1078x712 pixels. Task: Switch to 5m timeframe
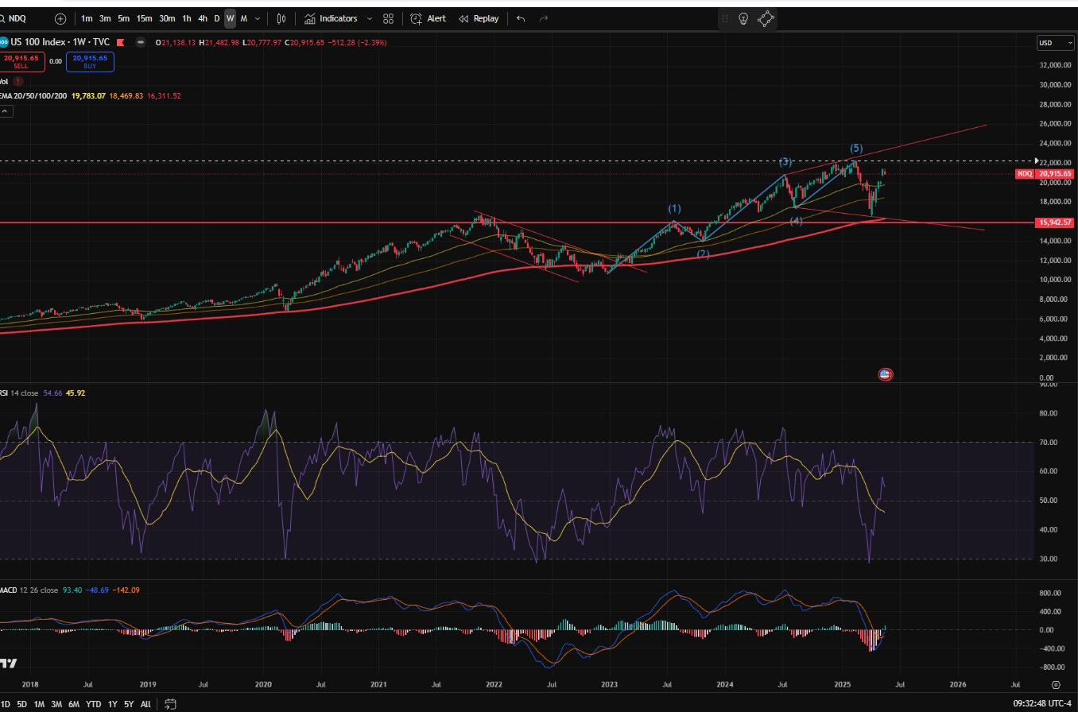pyautogui.click(x=123, y=18)
